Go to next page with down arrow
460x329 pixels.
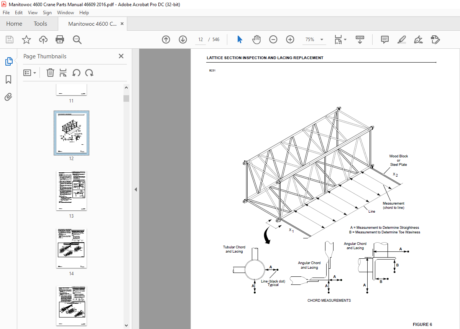[183, 40]
